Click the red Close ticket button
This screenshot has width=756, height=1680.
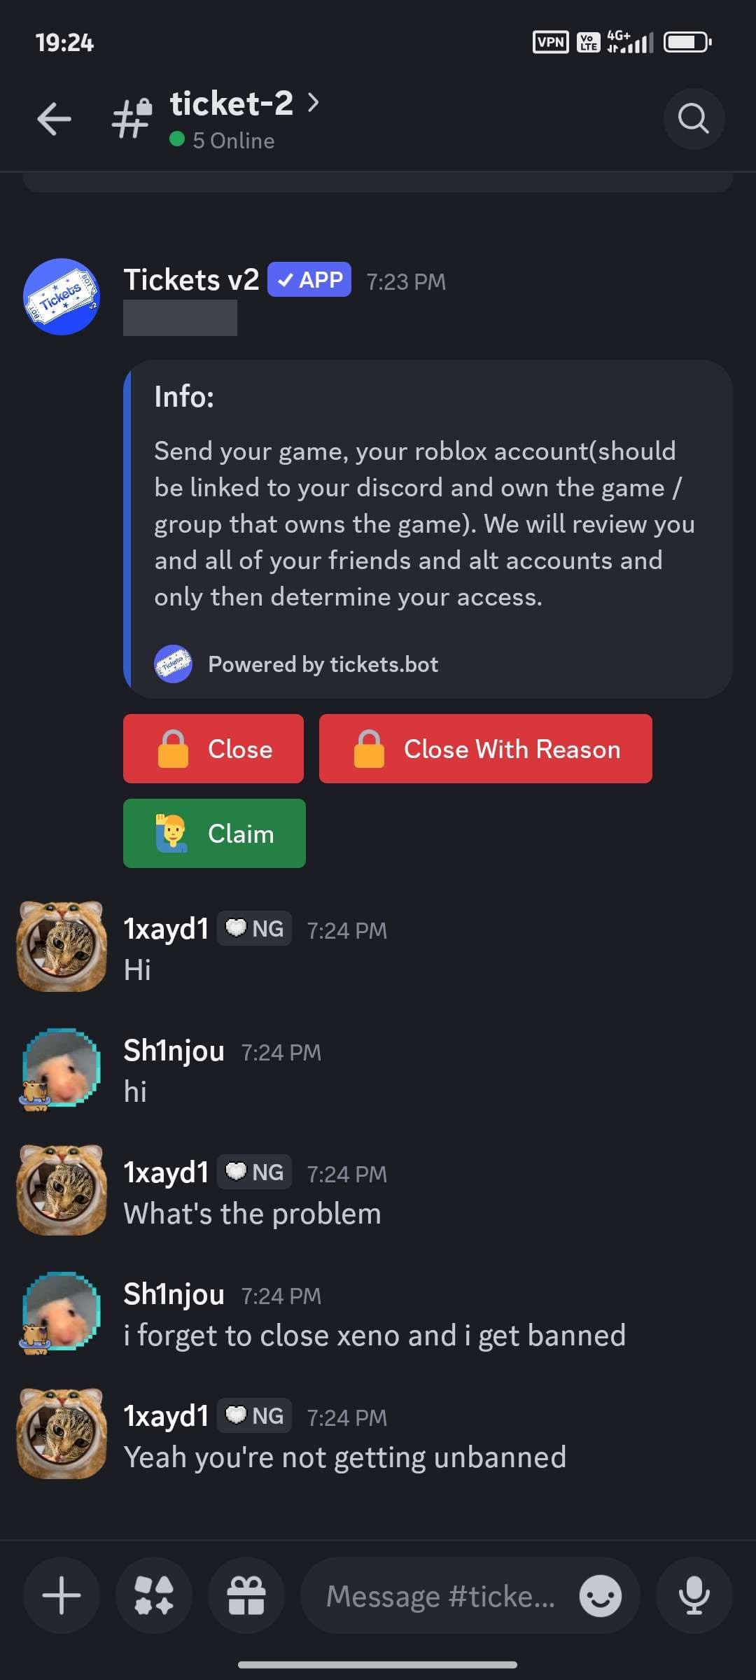pyautogui.click(x=213, y=748)
